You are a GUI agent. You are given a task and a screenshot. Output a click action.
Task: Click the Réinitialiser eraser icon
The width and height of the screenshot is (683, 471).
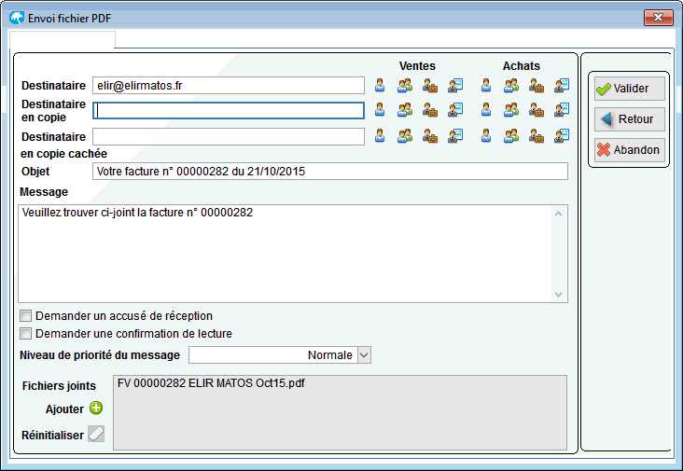coord(96,434)
